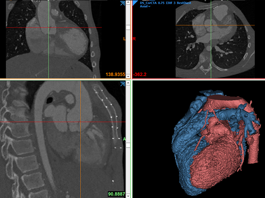
Task: Click the DS_CorCTA 0.75 I30f 3 BestDiast series label
Action: point(166,3)
